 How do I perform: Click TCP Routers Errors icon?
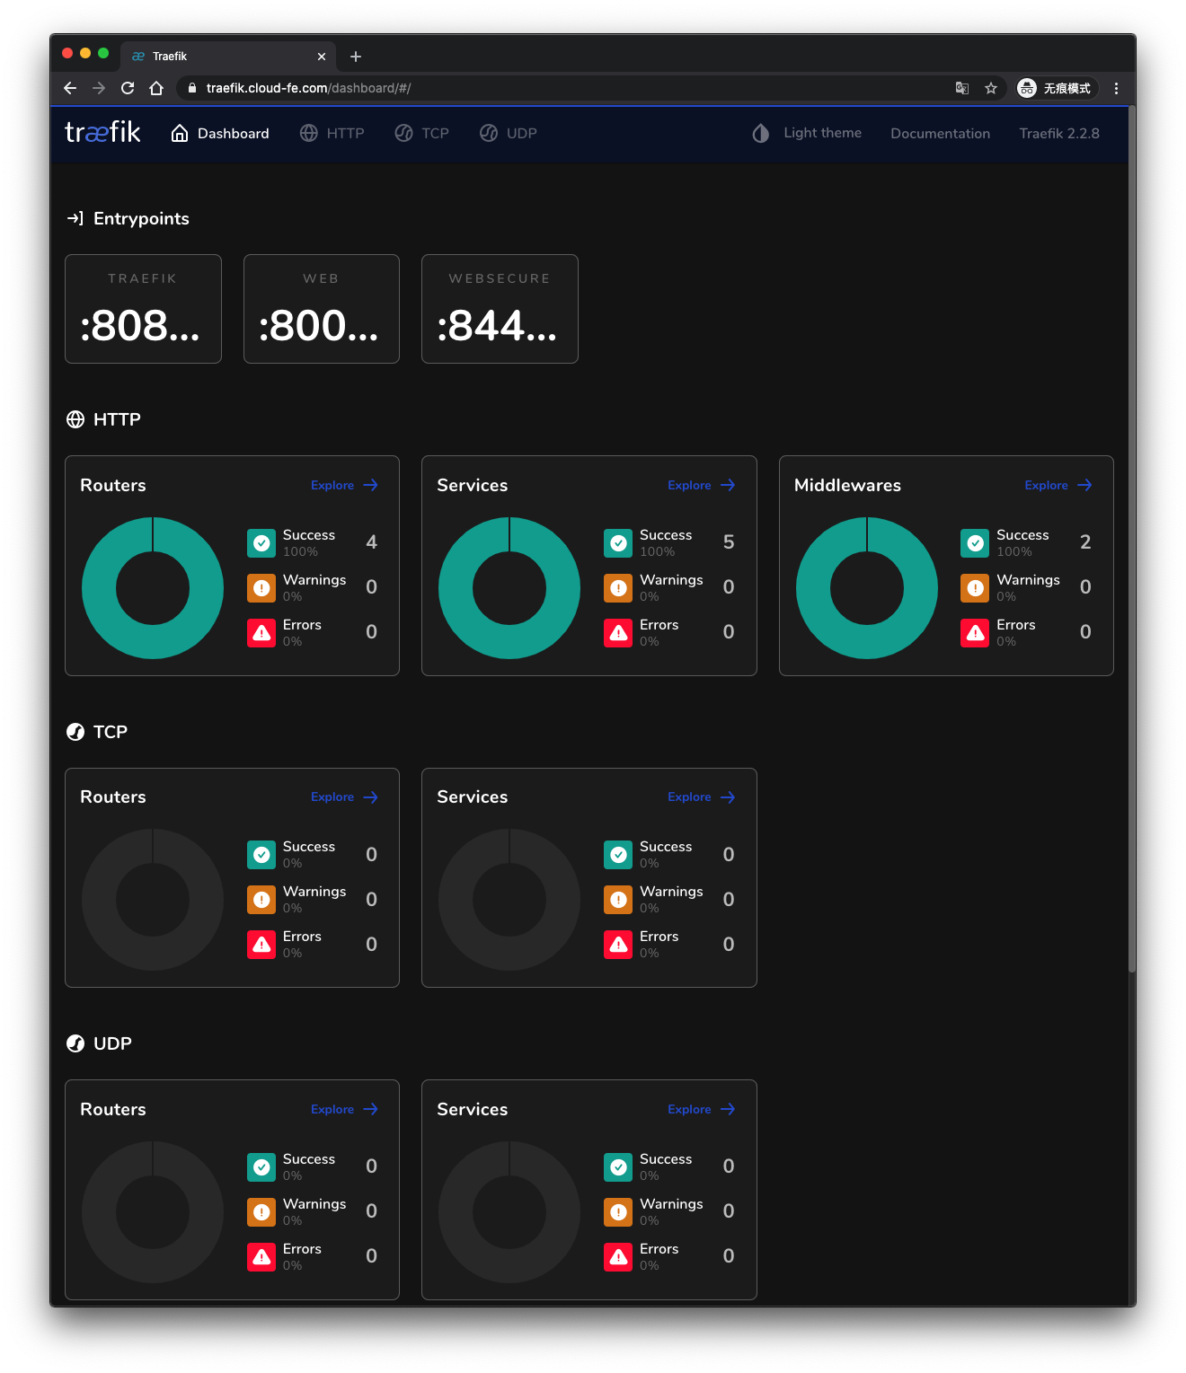[261, 944]
